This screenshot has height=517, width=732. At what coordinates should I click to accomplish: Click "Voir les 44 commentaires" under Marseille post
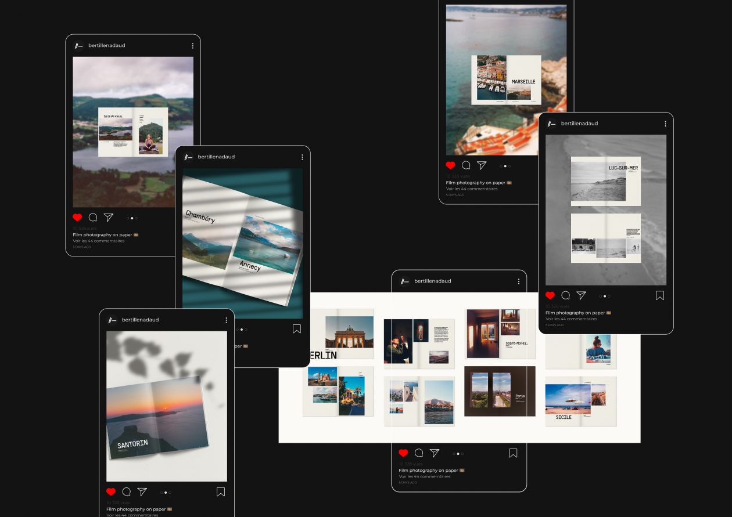point(472,189)
